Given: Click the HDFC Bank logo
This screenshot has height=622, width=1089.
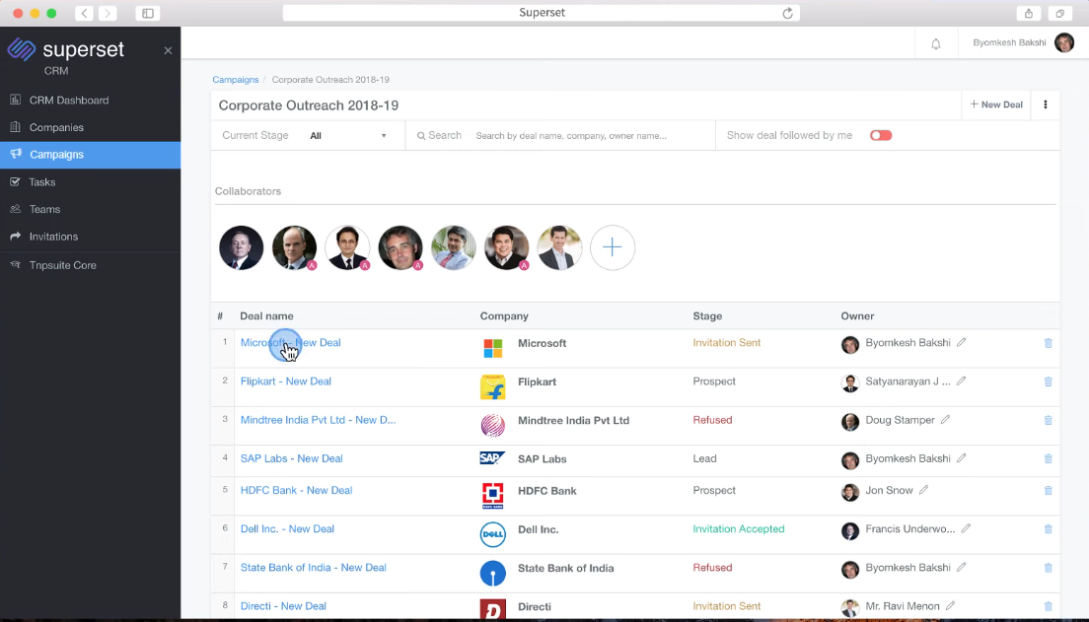Looking at the screenshot, I should 492,496.
